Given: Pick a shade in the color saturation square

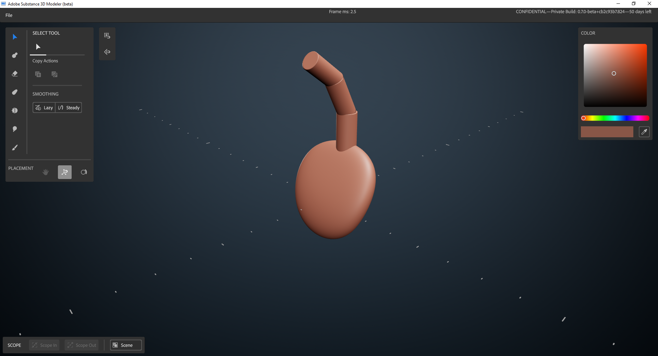Looking at the screenshot, I should pyautogui.click(x=615, y=75).
